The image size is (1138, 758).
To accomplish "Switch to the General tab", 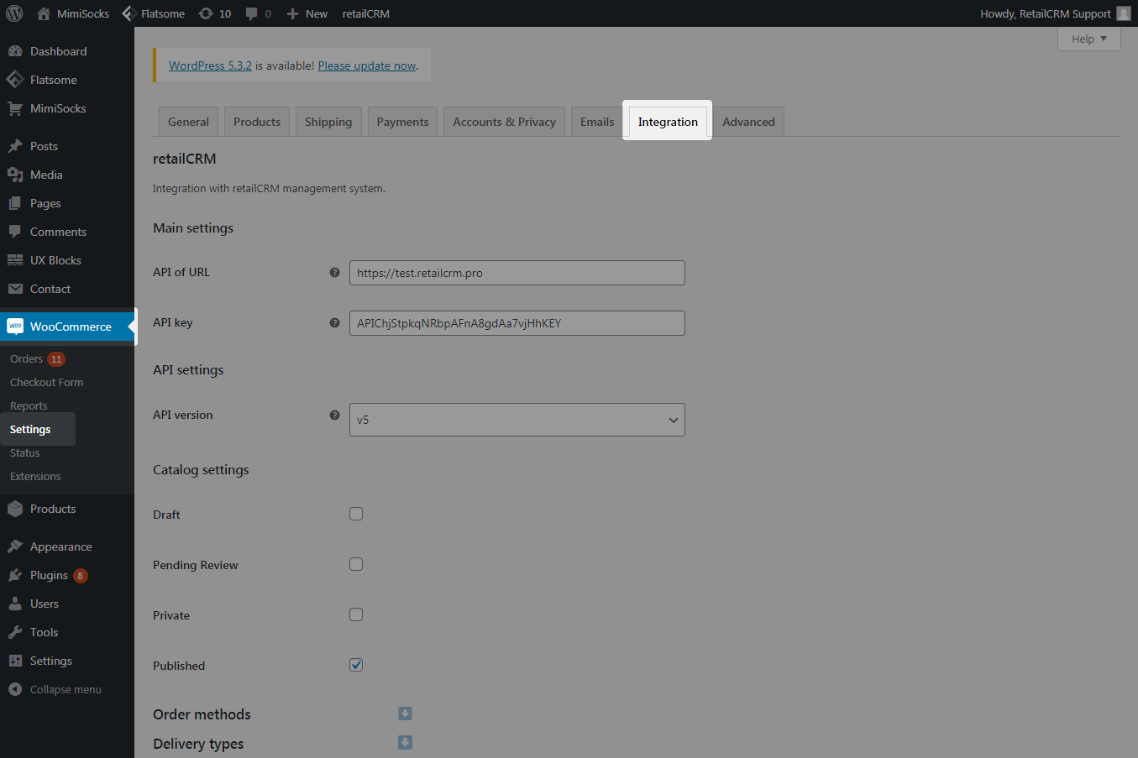I will tap(188, 122).
